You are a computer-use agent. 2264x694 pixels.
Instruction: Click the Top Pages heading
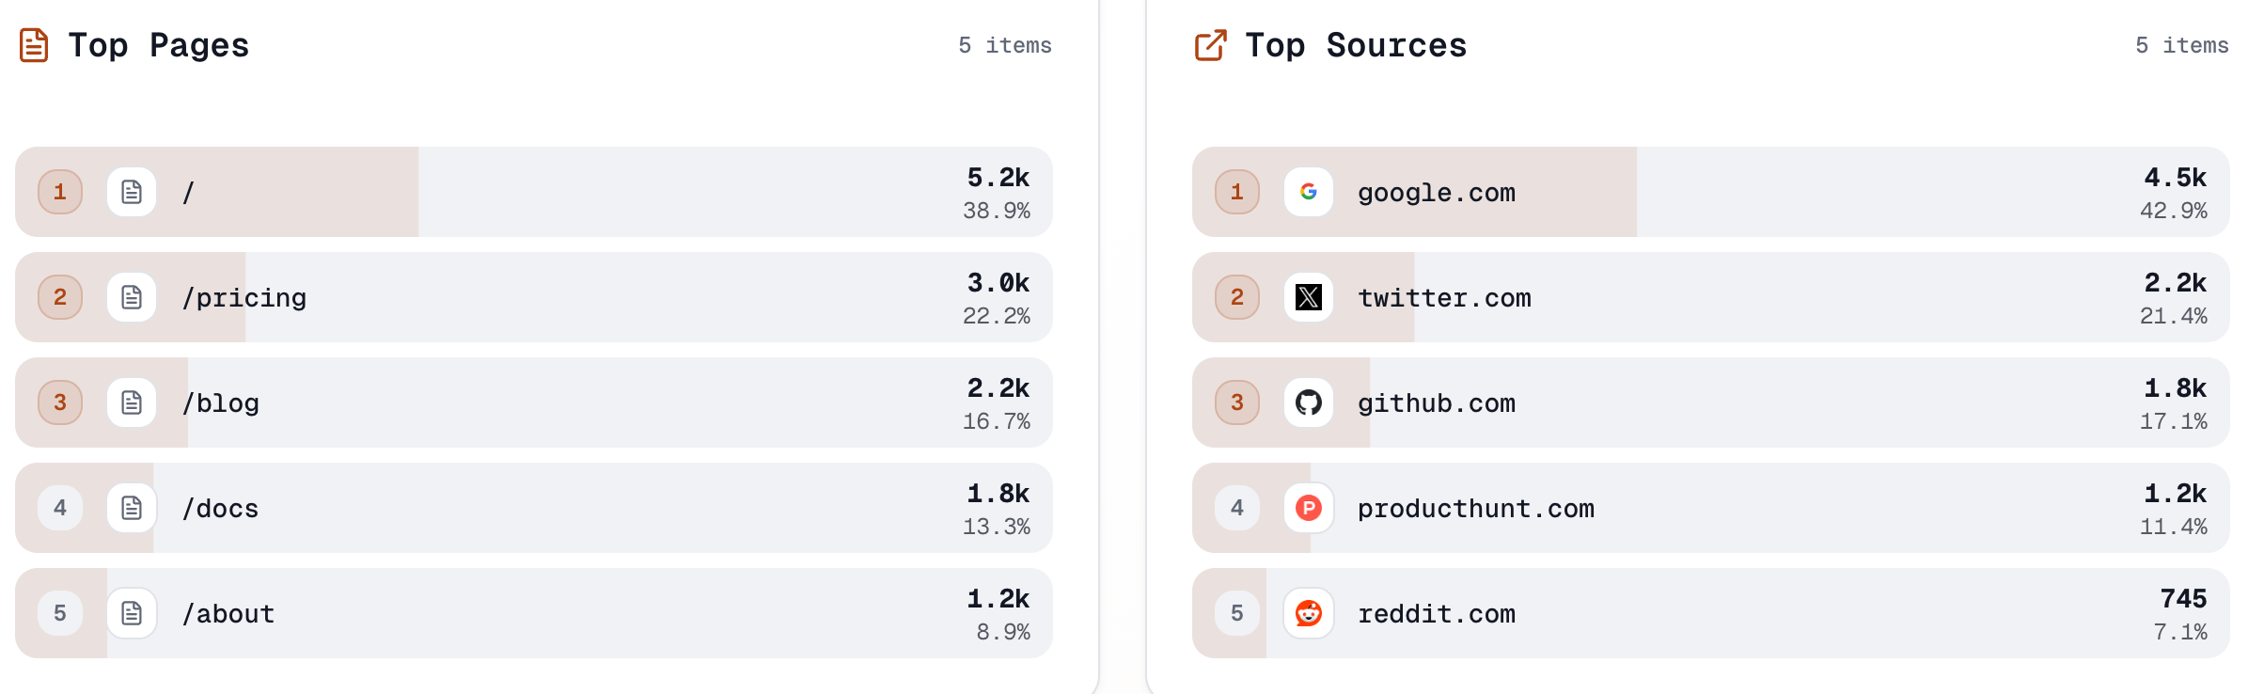[x=159, y=45]
